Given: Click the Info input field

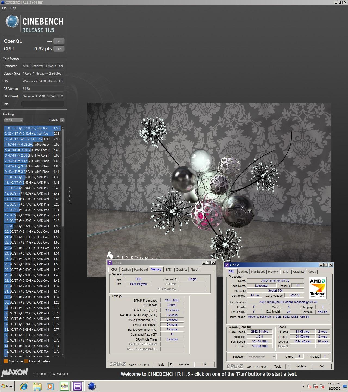Looking at the screenshot, I should [43, 104].
